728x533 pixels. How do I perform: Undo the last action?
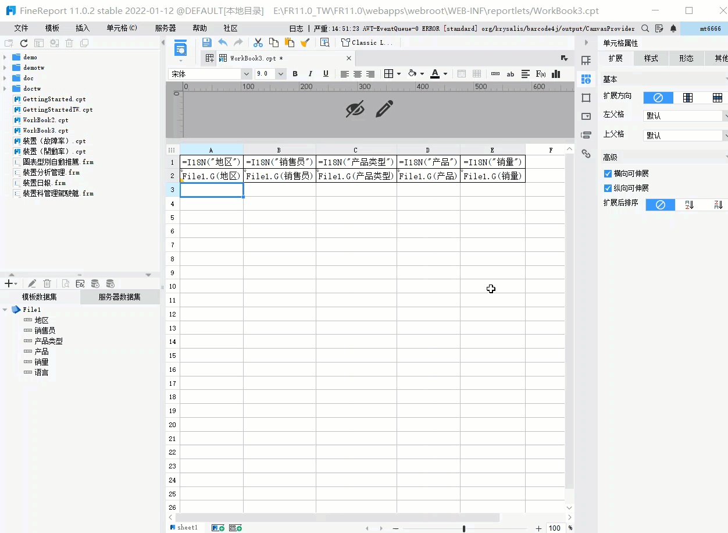tap(223, 42)
